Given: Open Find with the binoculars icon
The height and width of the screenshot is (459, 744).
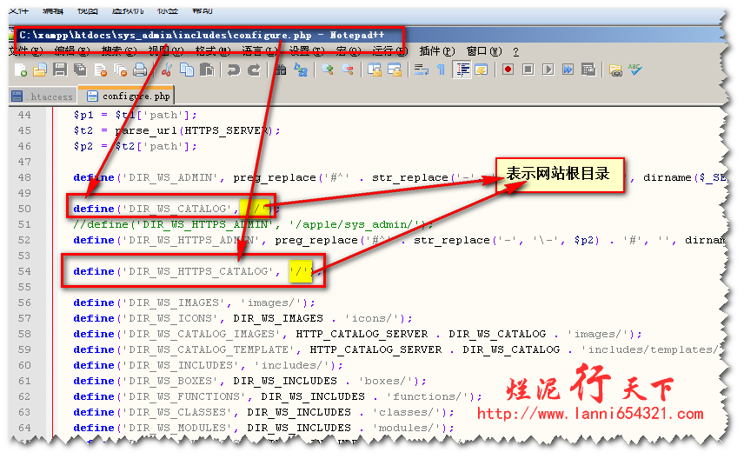Looking at the screenshot, I should pyautogui.click(x=280, y=70).
